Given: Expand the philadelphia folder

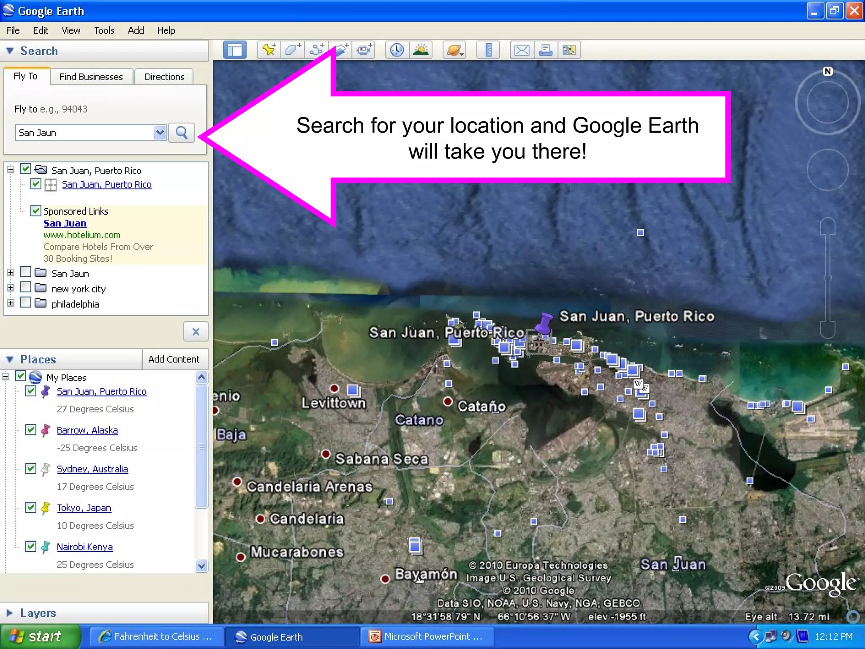Looking at the screenshot, I should [x=11, y=303].
